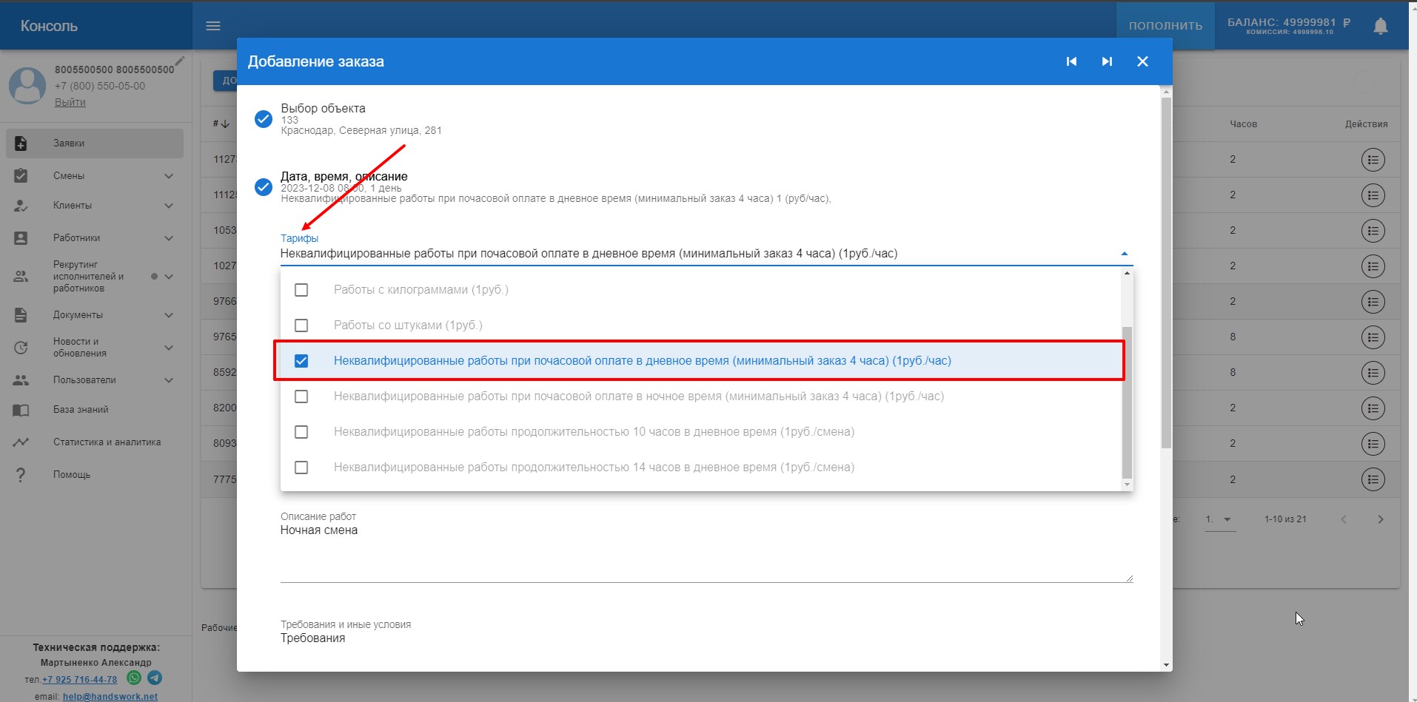
Task: Click the Дата, время, описание step check icon
Action: [x=264, y=187]
